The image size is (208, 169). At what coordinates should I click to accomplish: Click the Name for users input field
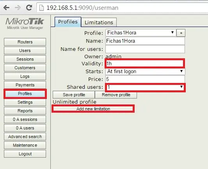(145, 49)
